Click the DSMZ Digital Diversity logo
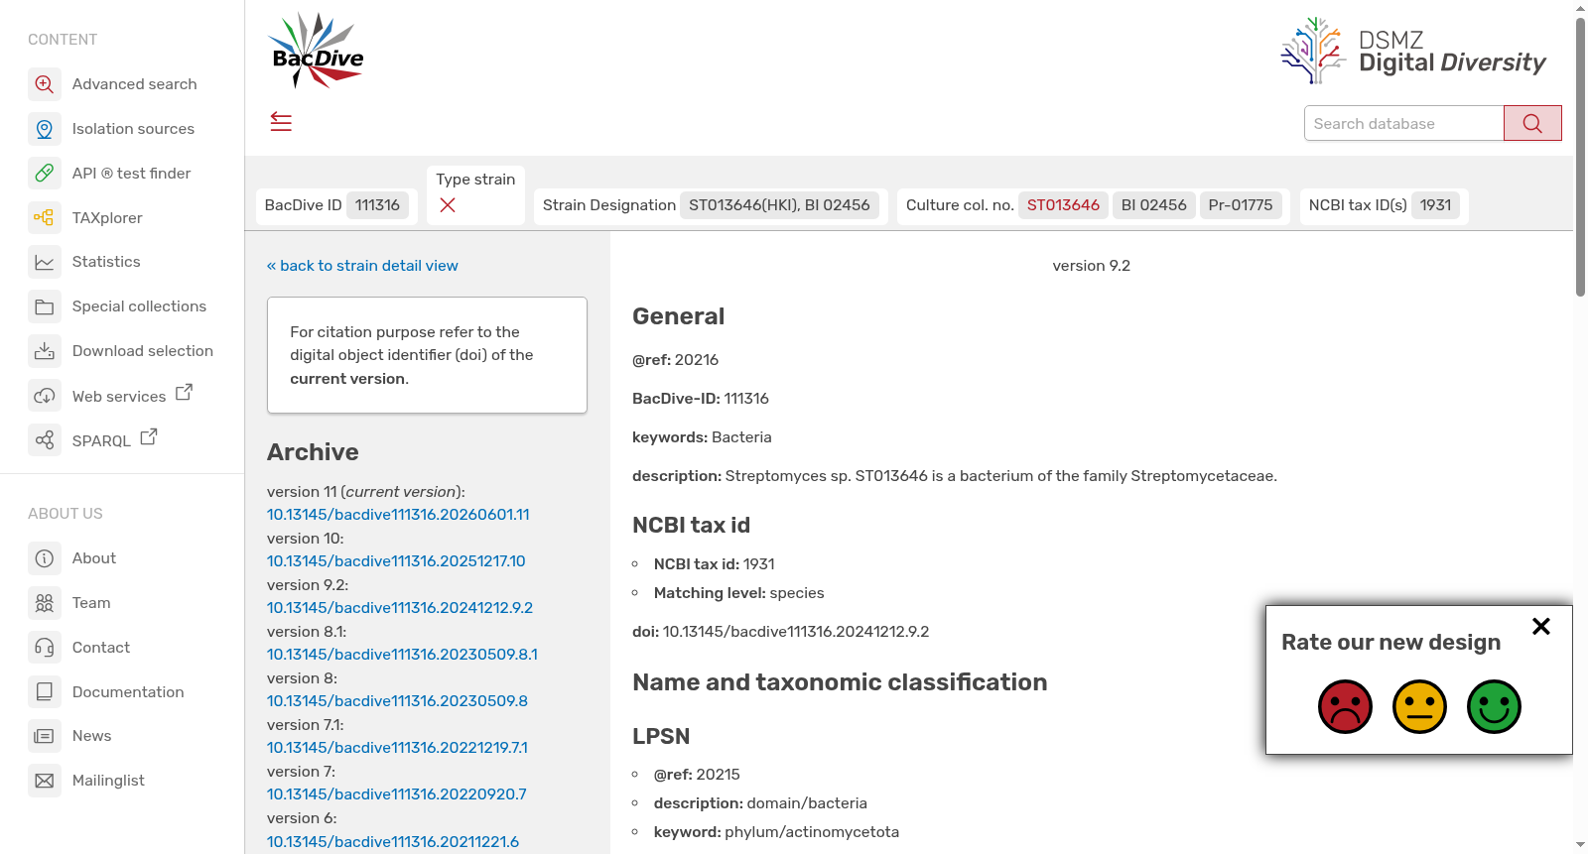This screenshot has width=1588, height=854. (x=1413, y=51)
